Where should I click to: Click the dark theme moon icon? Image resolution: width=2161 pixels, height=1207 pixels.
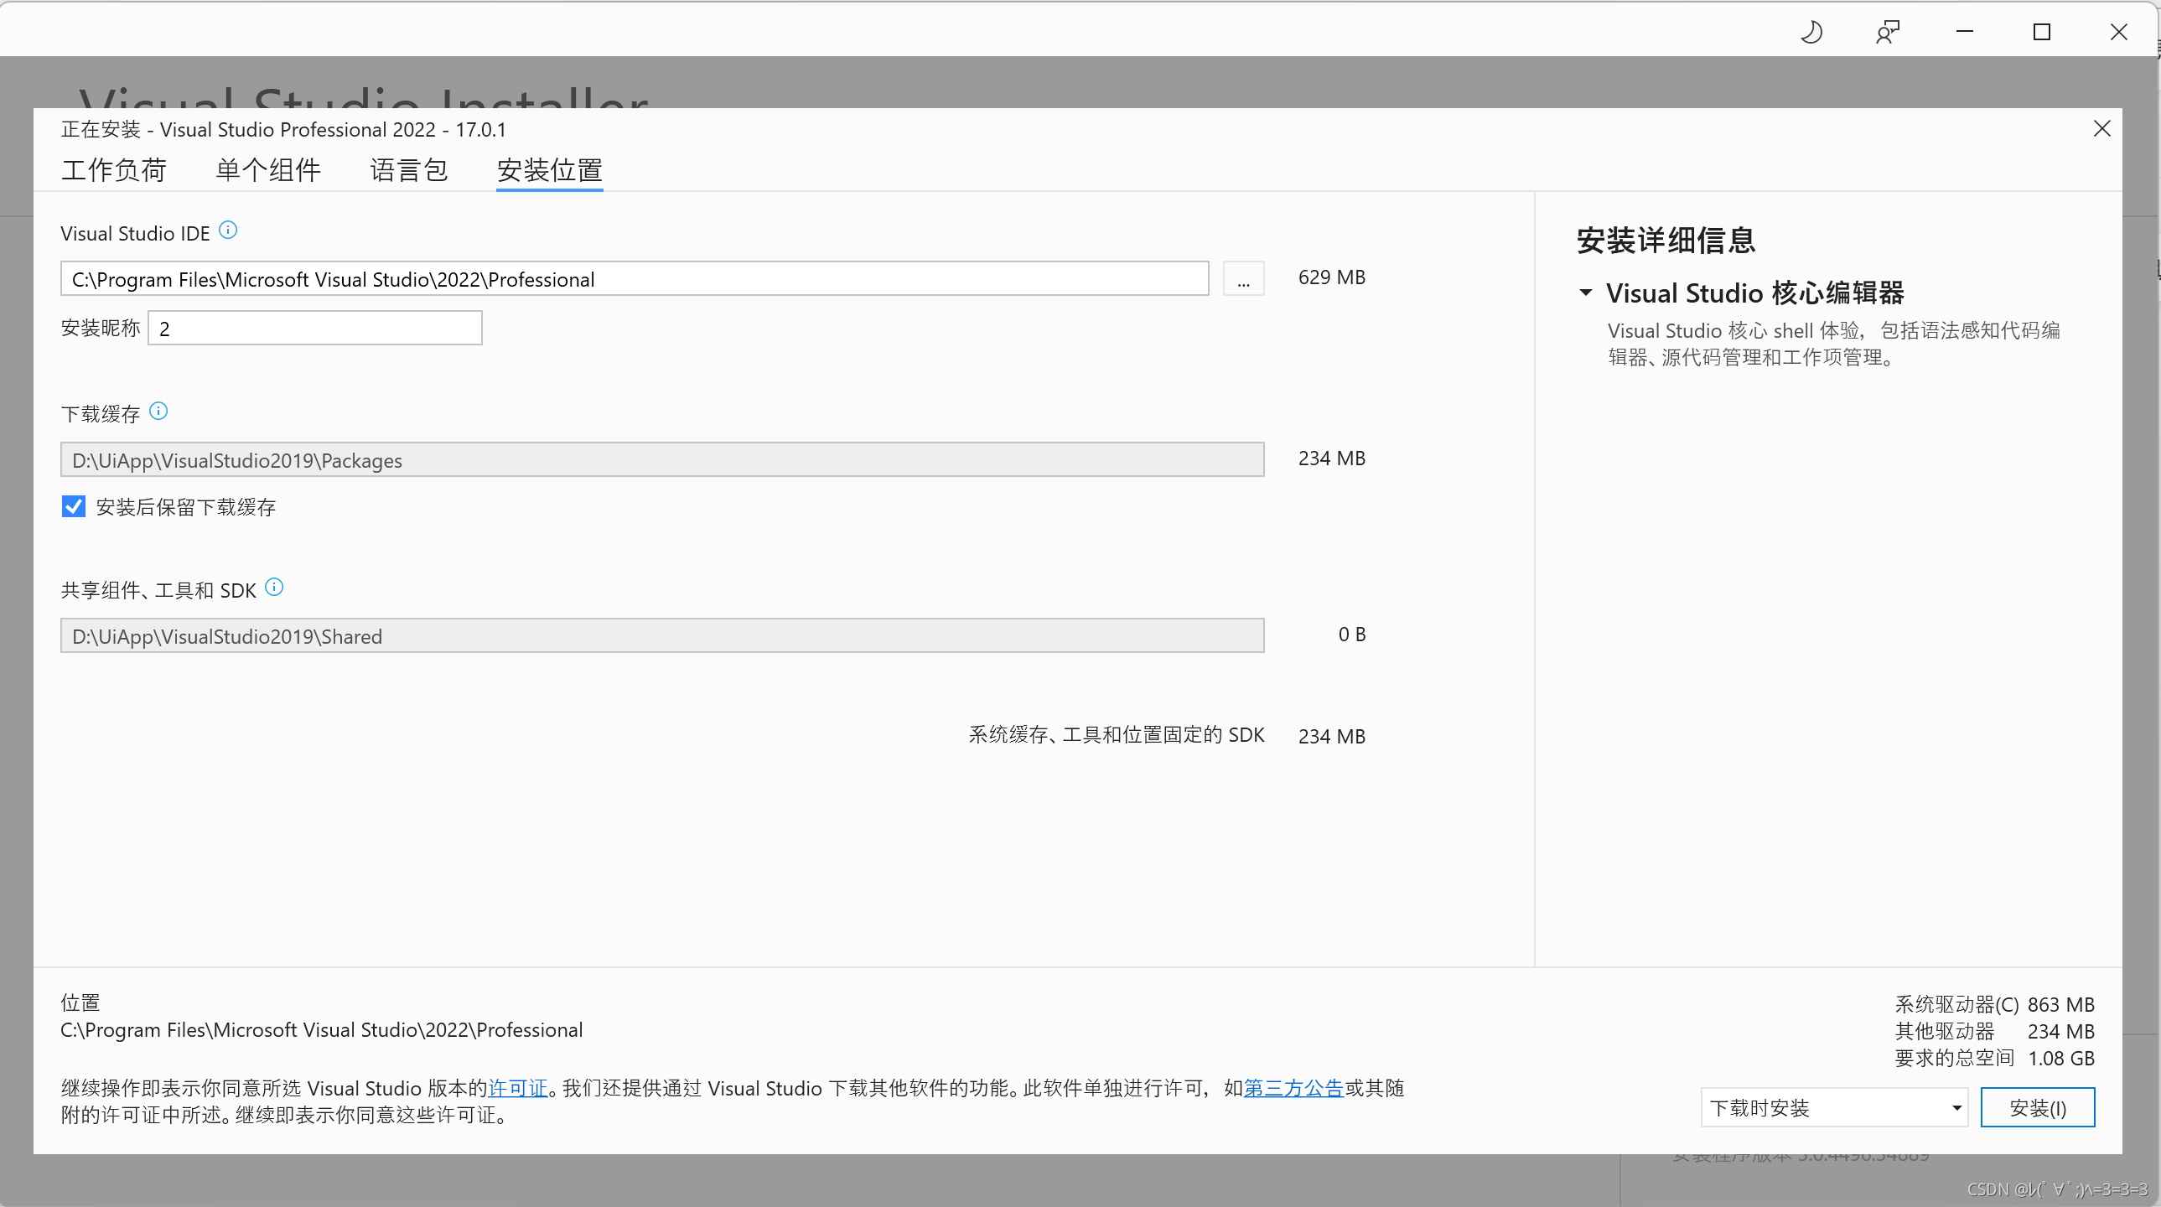coord(1811,32)
